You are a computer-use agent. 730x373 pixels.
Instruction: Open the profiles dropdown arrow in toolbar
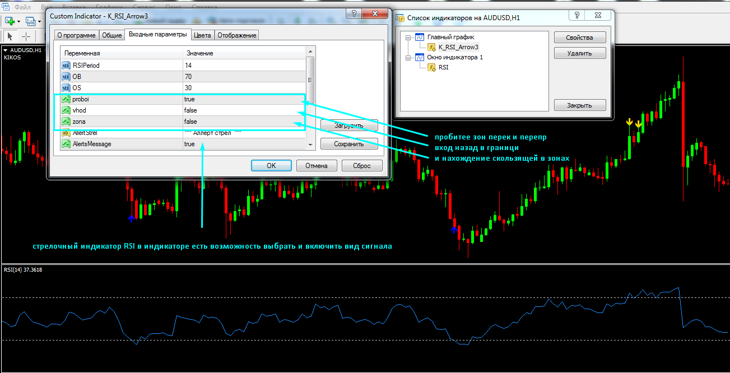[39, 21]
